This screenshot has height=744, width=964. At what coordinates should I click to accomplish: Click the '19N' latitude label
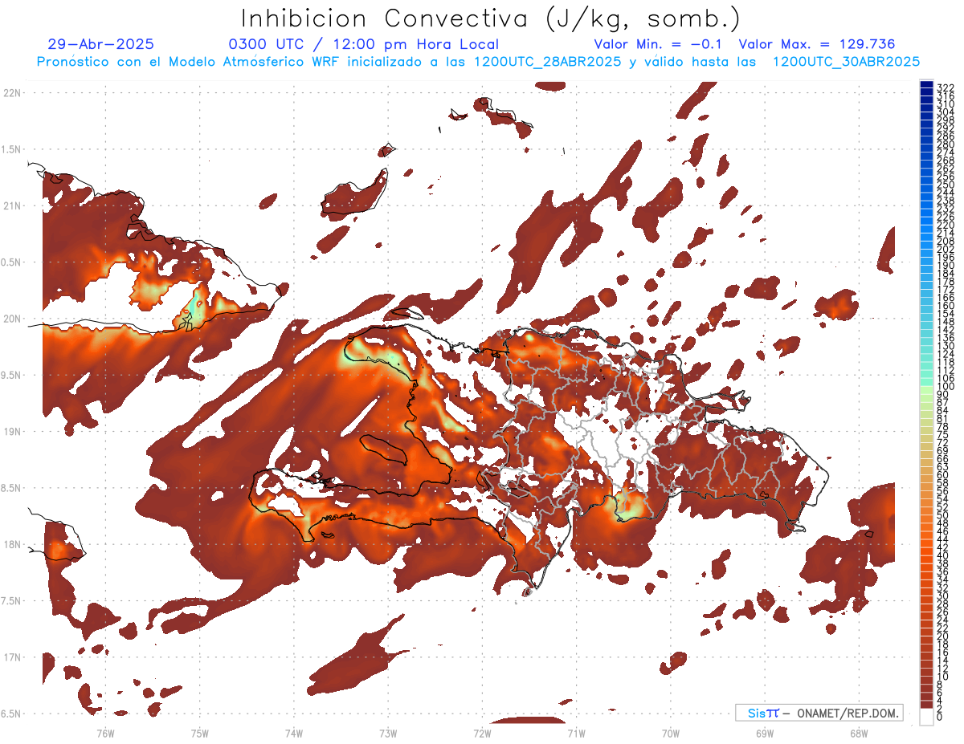coord(12,431)
